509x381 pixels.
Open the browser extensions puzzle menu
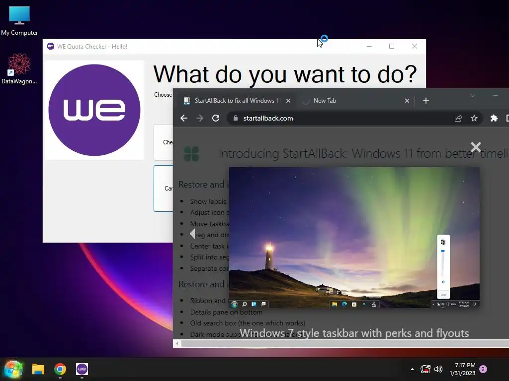point(494,118)
